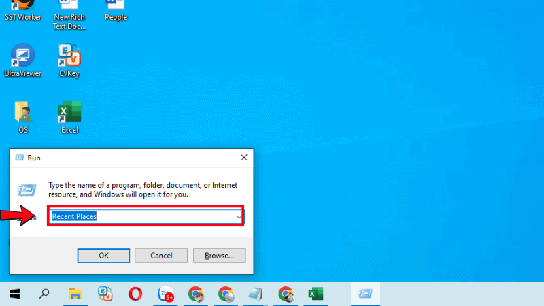The width and height of the screenshot is (544, 306).
Task: Select the SST Worker desktop shortcut
Action: click(23, 10)
